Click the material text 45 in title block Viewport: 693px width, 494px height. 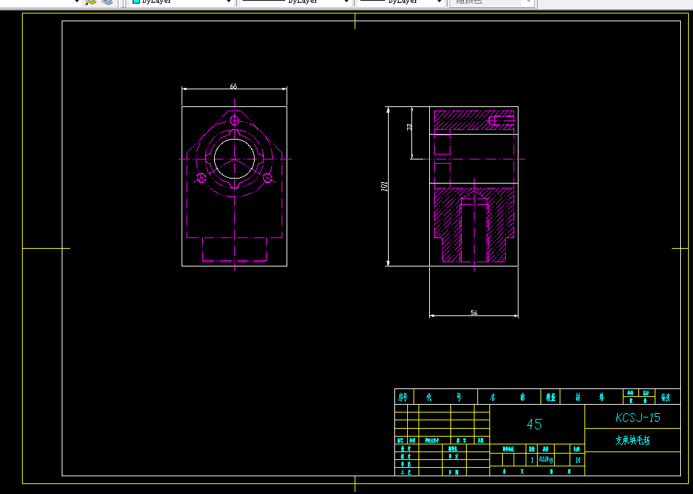534,425
